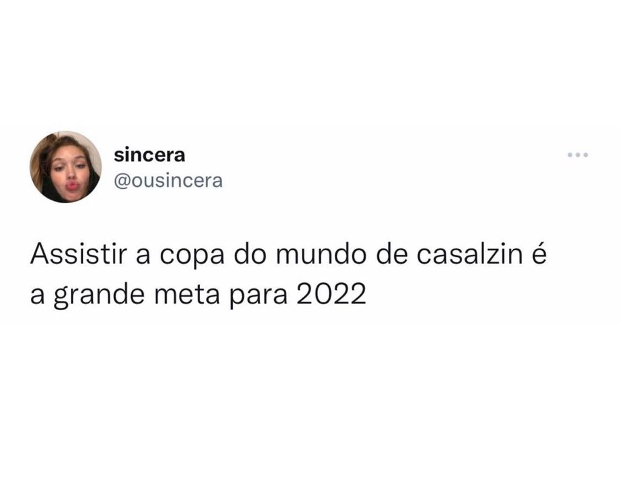Click the word 'de' before casalzin
621x491 pixels.
pyautogui.click(x=391, y=254)
